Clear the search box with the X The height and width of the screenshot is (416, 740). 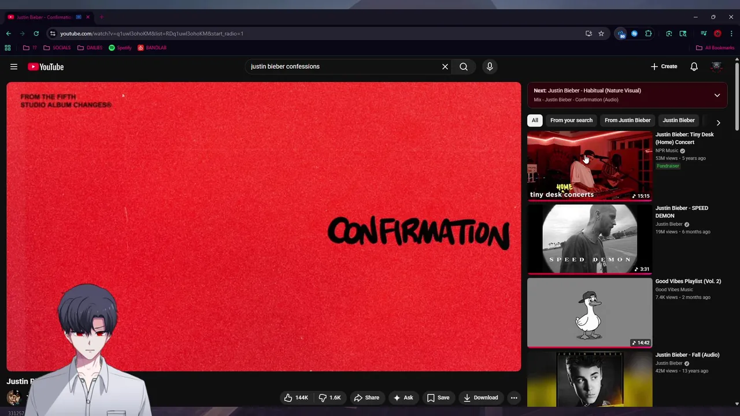click(445, 66)
